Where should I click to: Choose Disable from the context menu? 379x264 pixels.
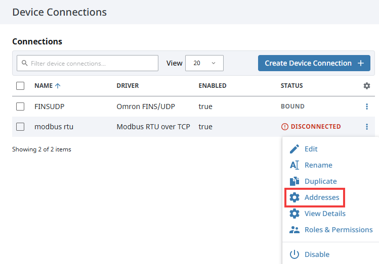[x=317, y=254]
